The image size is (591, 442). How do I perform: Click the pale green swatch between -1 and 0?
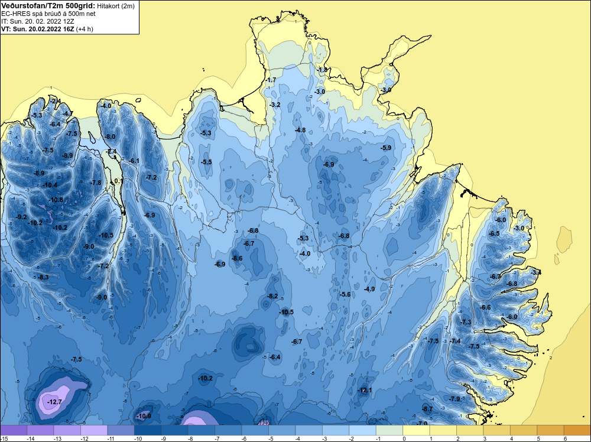(389, 430)
